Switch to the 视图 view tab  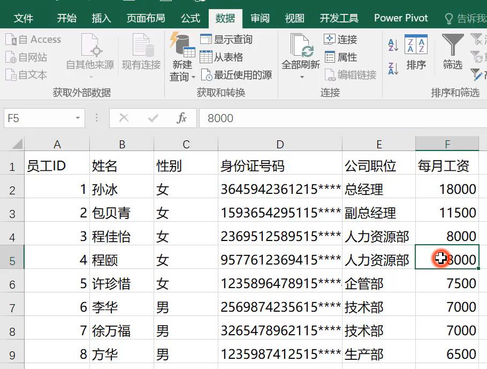coord(294,18)
